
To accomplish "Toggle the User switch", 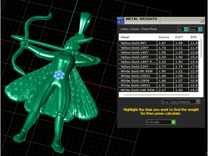I will [196, 29].
